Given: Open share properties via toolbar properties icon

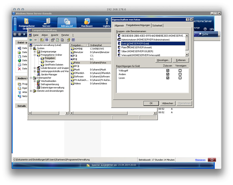Looking at the screenshot, I should pyautogui.click(x=53, y=40).
